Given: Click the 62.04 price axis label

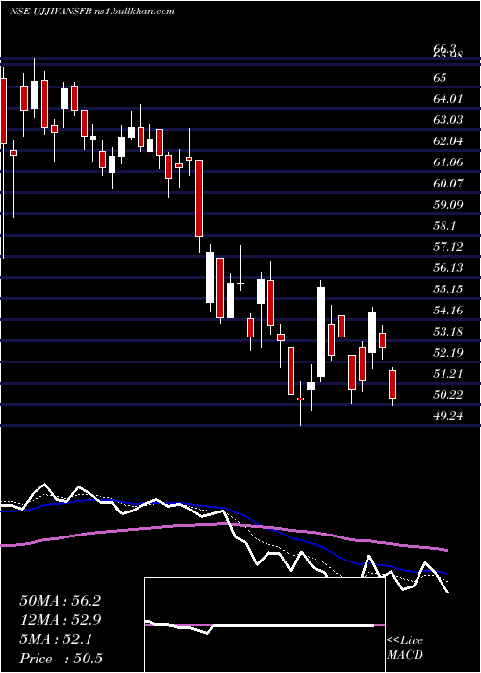Looking at the screenshot, I should (448, 140).
